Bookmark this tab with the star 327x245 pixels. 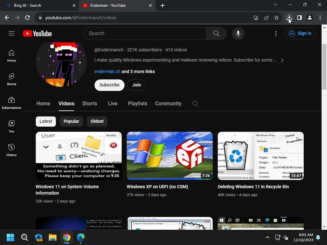pyautogui.click(x=276, y=18)
